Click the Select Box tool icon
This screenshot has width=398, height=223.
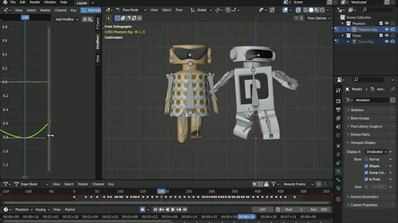(x=109, y=18)
